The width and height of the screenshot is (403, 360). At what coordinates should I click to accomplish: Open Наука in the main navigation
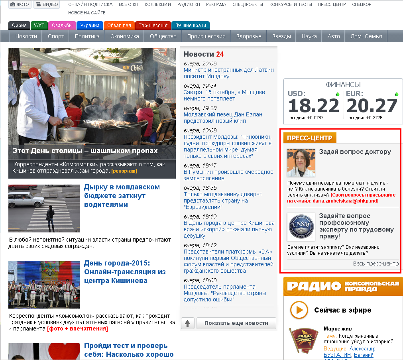click(309, 36)
